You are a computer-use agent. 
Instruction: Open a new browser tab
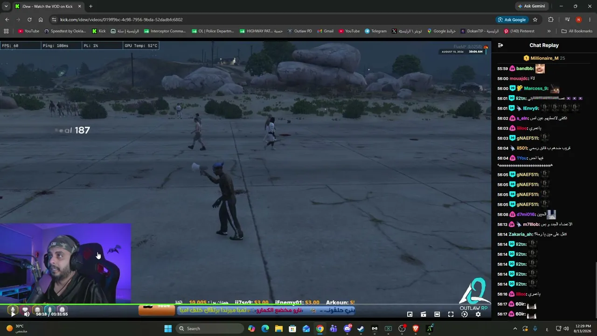[x=90, y=6]
